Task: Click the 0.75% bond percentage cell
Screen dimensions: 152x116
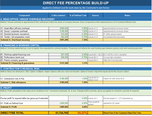Action: (78, 57)
